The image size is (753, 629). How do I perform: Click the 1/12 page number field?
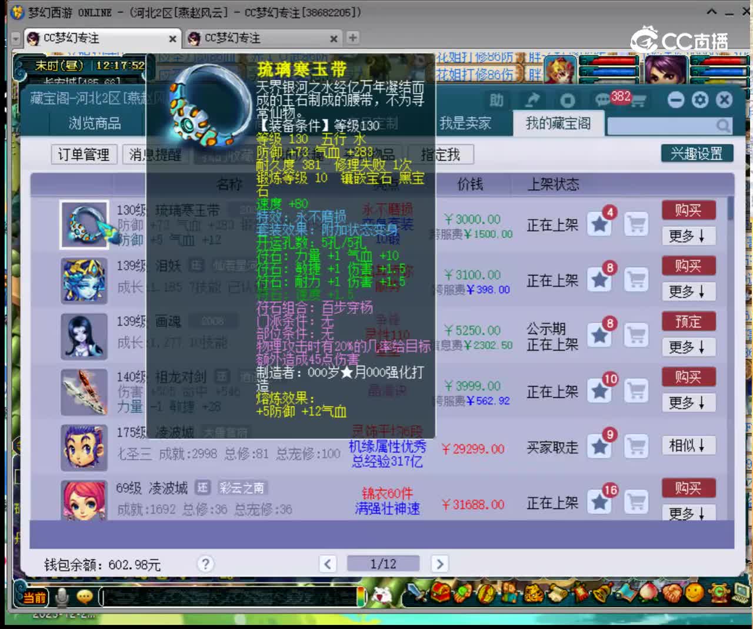click(383, 564)
